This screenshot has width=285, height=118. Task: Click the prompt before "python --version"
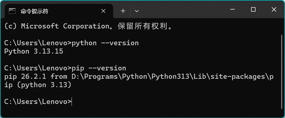point(38,43)
